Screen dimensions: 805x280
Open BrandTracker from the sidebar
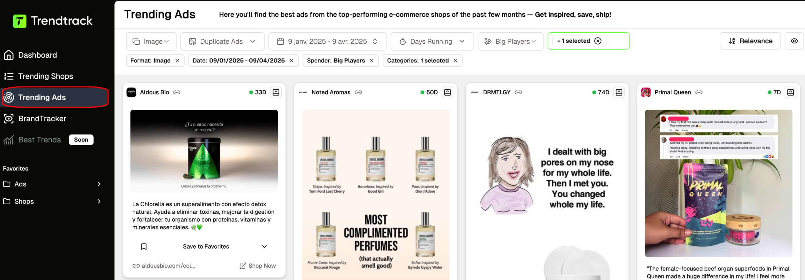[x=42, y=118]
